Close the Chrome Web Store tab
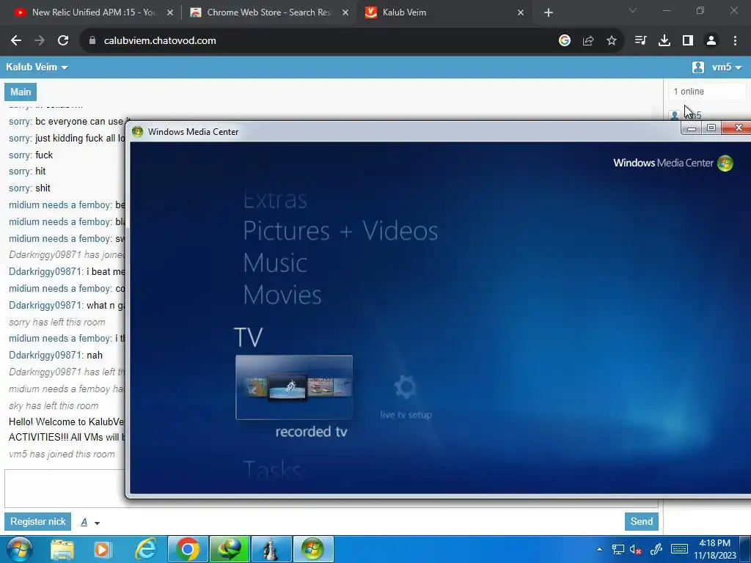 pyautogui.click(x=345, y=12)
